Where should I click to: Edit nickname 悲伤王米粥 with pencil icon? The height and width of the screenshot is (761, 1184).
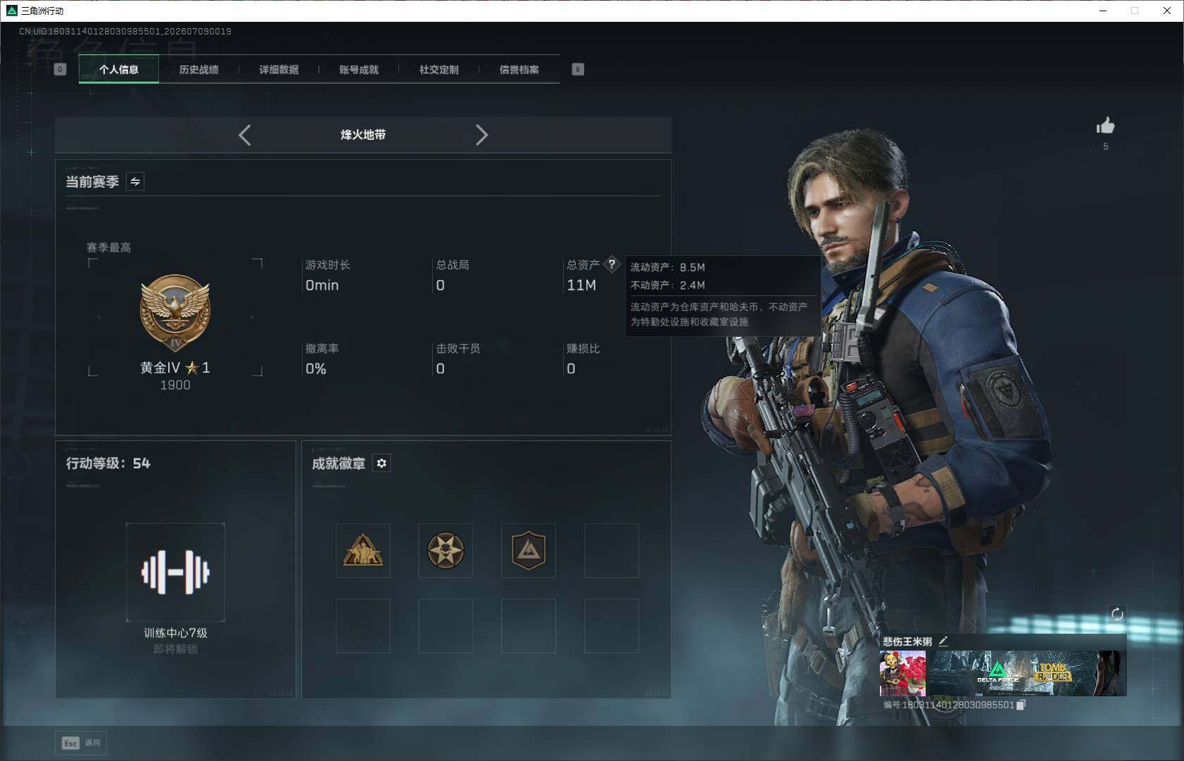pos(943,641)
